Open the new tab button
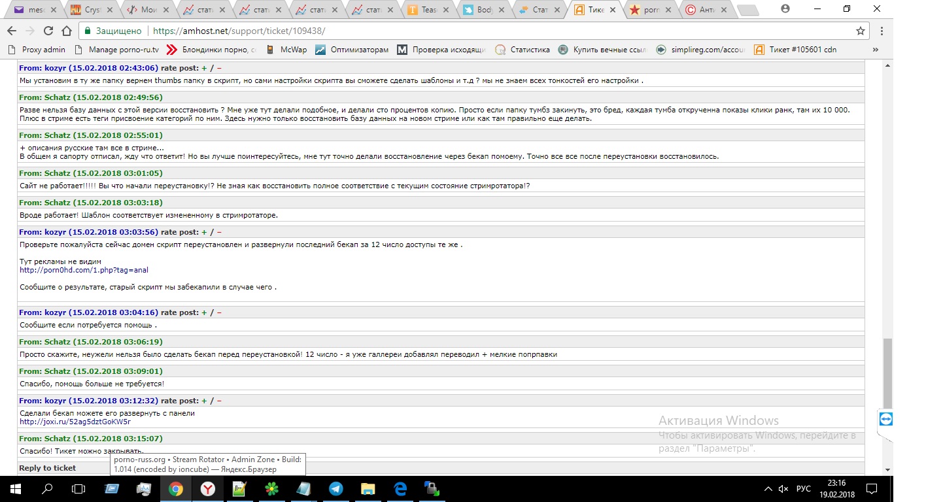The height and width of the screenshot is (502, 943). [747, 10]
